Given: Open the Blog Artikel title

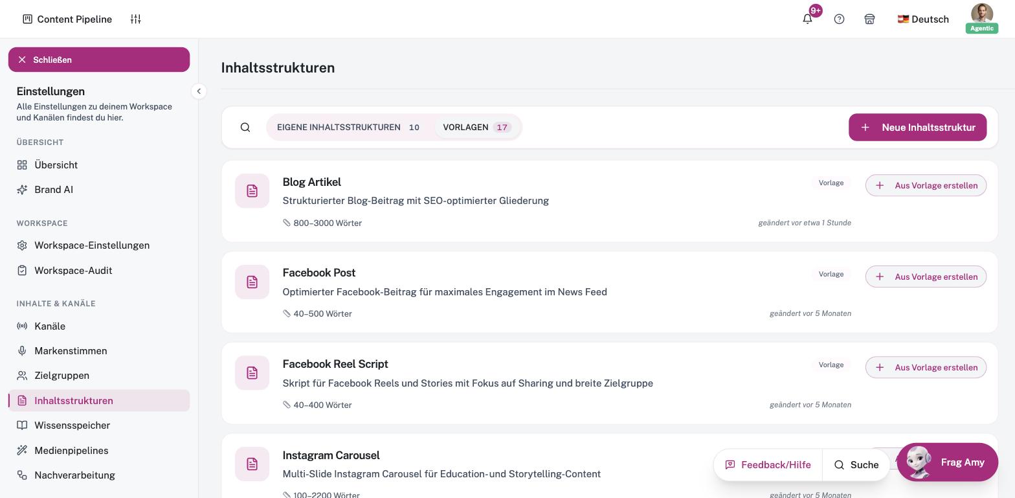Looking at the screenshot, I should (312, 183).
